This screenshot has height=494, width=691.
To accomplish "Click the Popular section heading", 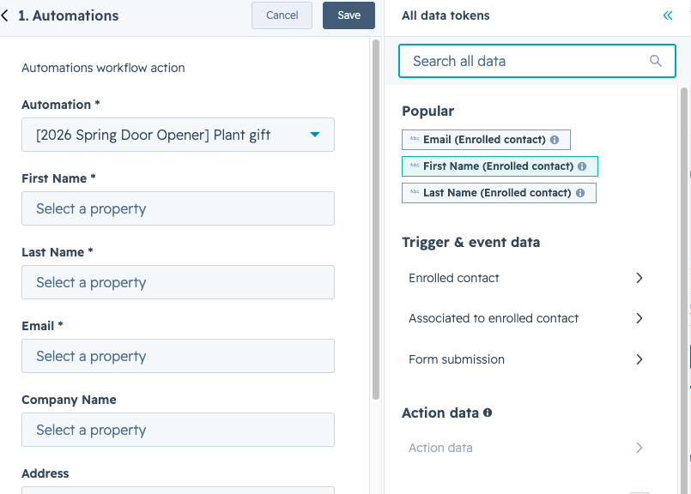I will pos(427,111).
